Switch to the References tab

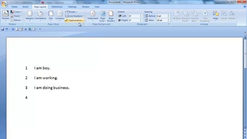click(57, 7)
